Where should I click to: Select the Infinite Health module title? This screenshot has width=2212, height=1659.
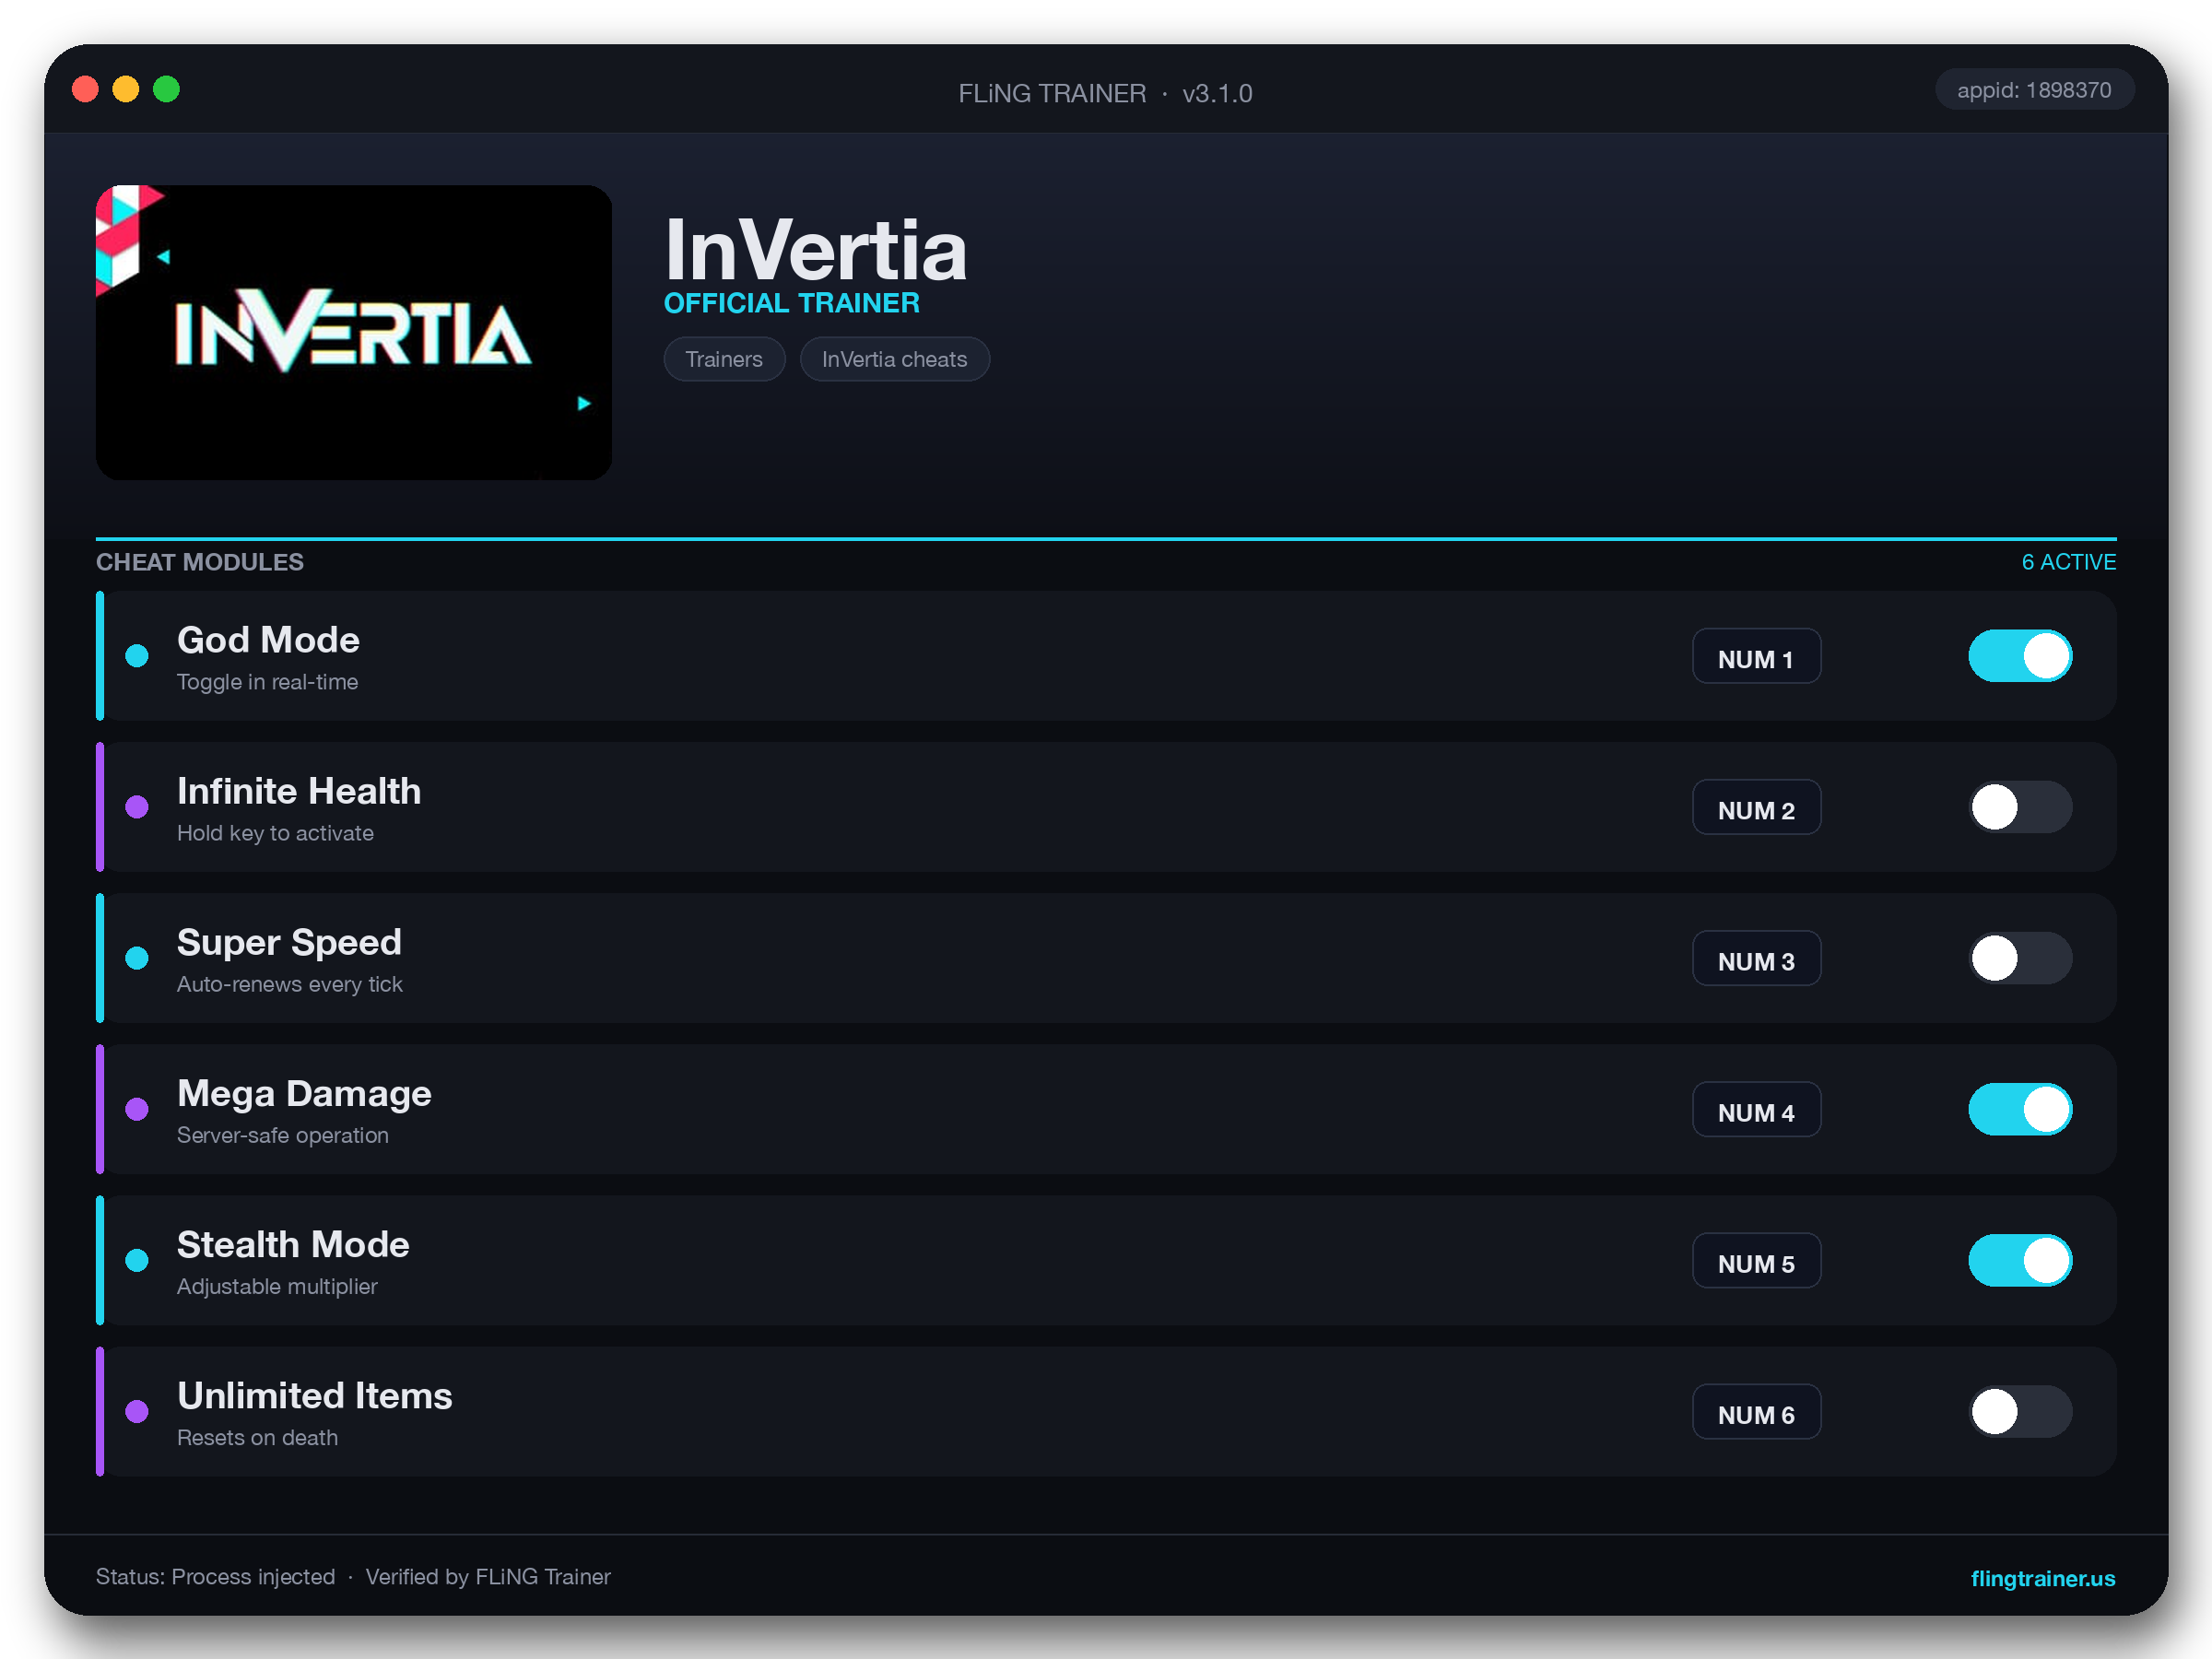click(x=299, y=791)
